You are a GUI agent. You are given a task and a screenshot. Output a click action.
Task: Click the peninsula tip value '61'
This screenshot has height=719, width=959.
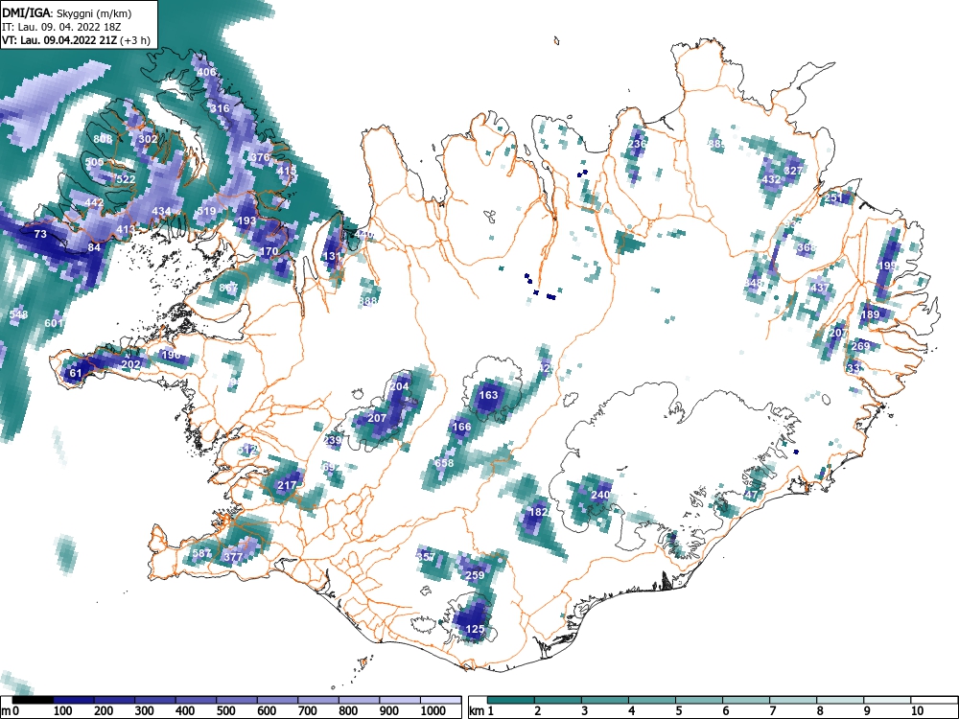click(75, 373)
